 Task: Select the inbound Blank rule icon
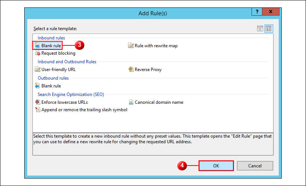[37, 45]
